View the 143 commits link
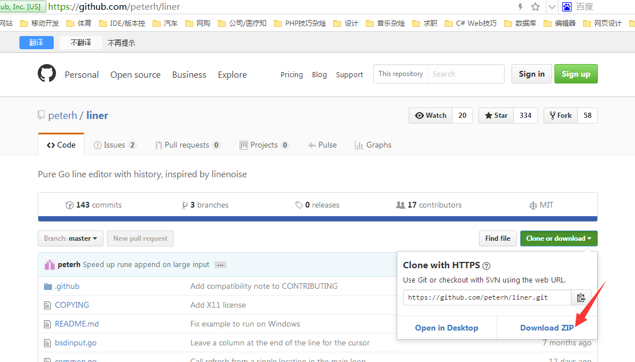 coord(94,205)
